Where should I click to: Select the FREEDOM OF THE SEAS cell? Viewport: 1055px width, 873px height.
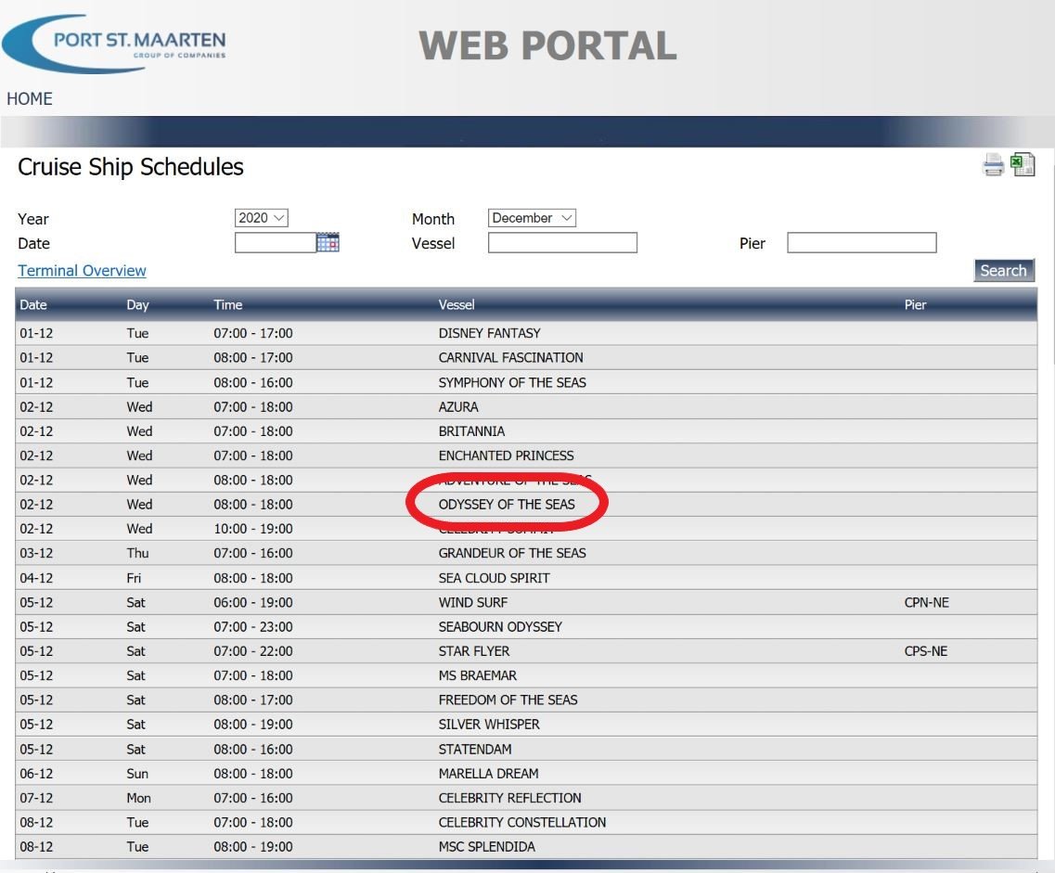pyautogui.click(x=508, y=700)
